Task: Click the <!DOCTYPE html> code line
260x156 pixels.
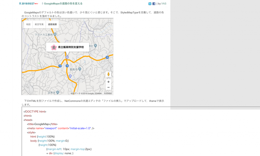Action: [35, 112]
